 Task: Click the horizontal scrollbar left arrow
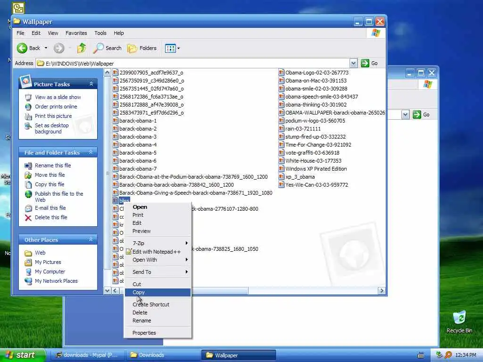[x=115, y=290]
